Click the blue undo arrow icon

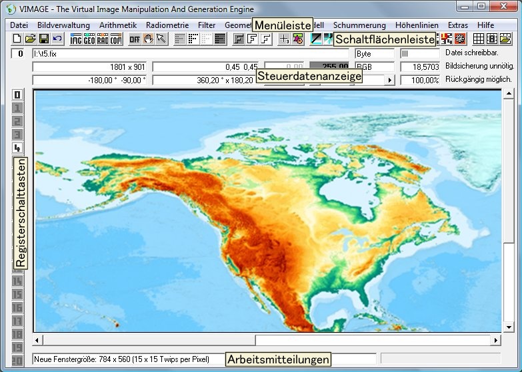coord(57,39)
